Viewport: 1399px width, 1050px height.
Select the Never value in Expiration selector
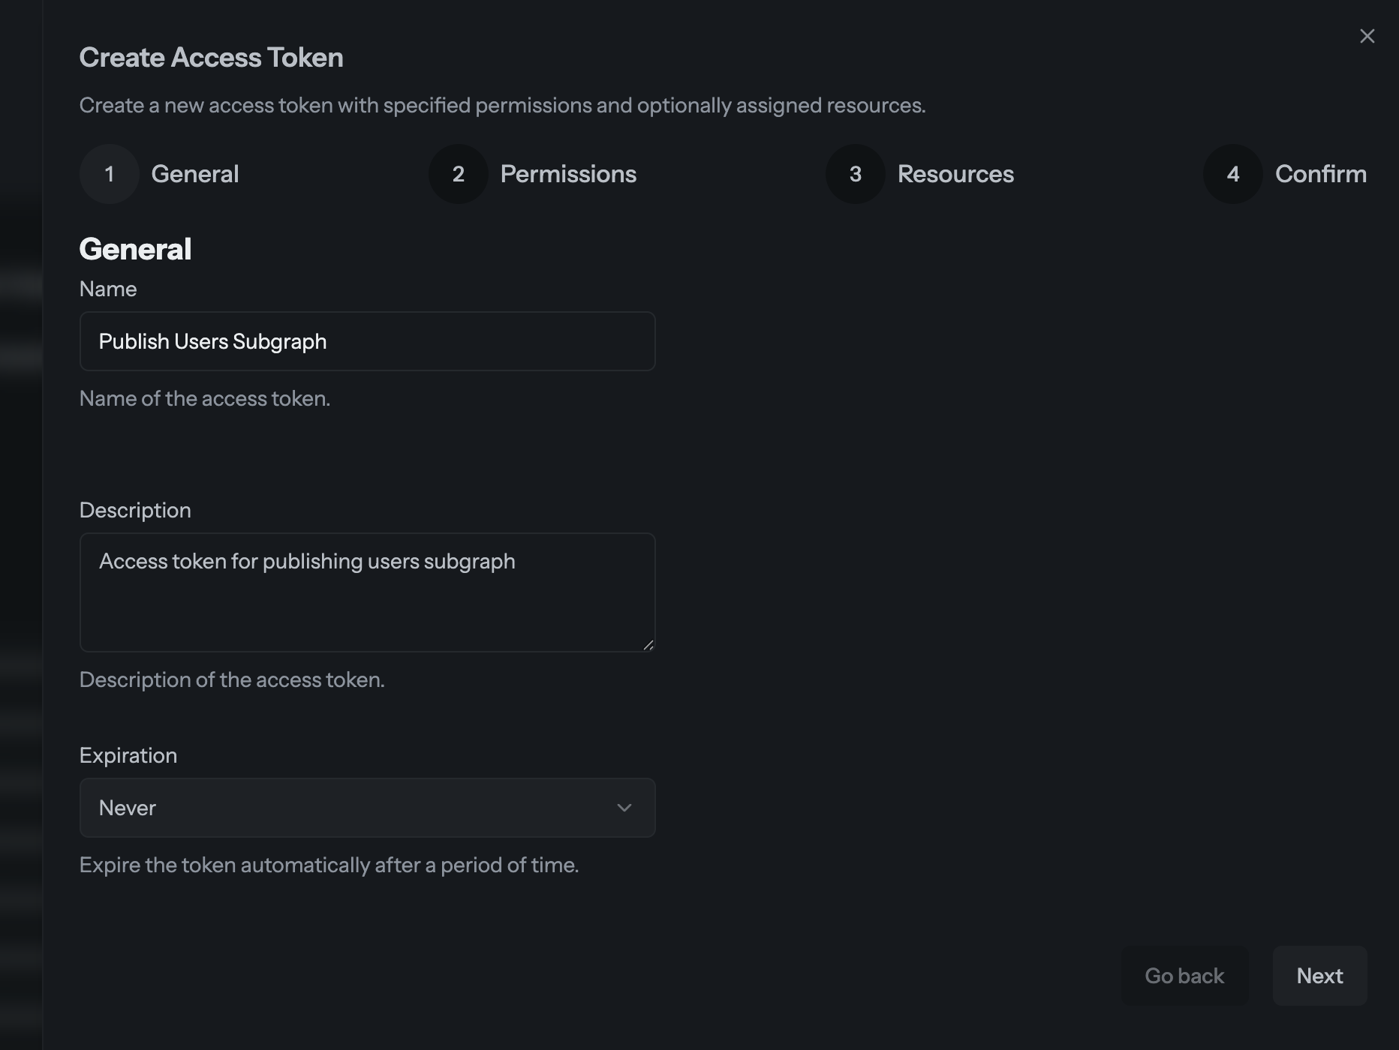click(367, 808)
